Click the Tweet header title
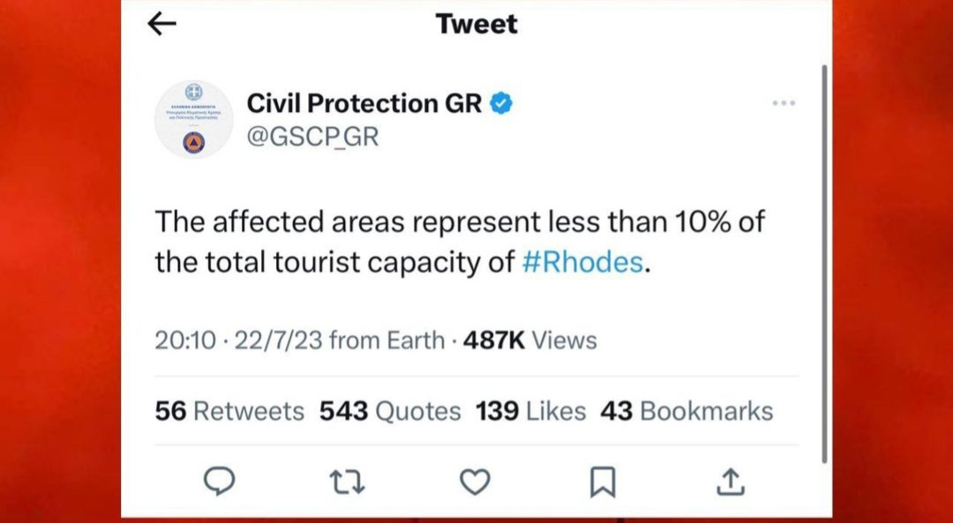The image size is (953, 523). point(477,24)
